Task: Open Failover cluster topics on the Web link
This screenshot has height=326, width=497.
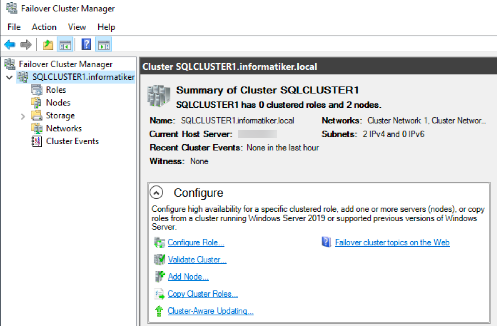Action: (x=392, y=242)
